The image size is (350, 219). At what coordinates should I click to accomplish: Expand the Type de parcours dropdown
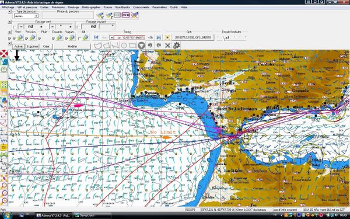coord(36,16)
